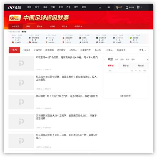Screen dimensions: 157x157
Task: Open article 松岛辉空被王楚钦逆转
Action: coord(66,78)
